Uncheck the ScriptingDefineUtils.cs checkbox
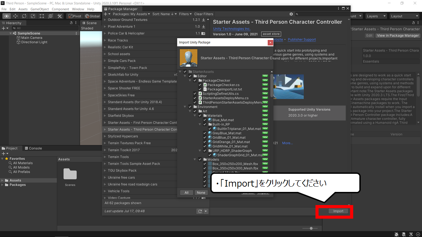422x237 pixels. coord(195,94)
